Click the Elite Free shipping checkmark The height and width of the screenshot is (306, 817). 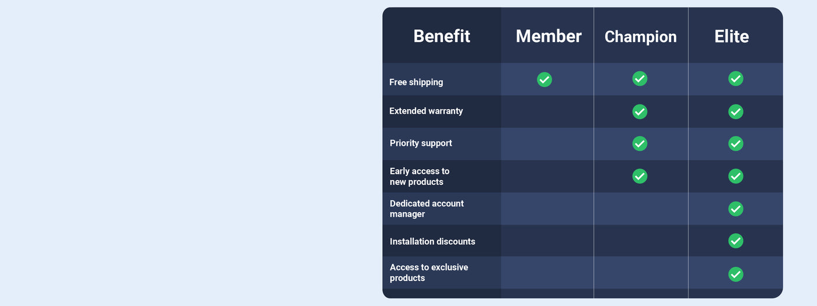pyautogui.click(x=736, y=79)
